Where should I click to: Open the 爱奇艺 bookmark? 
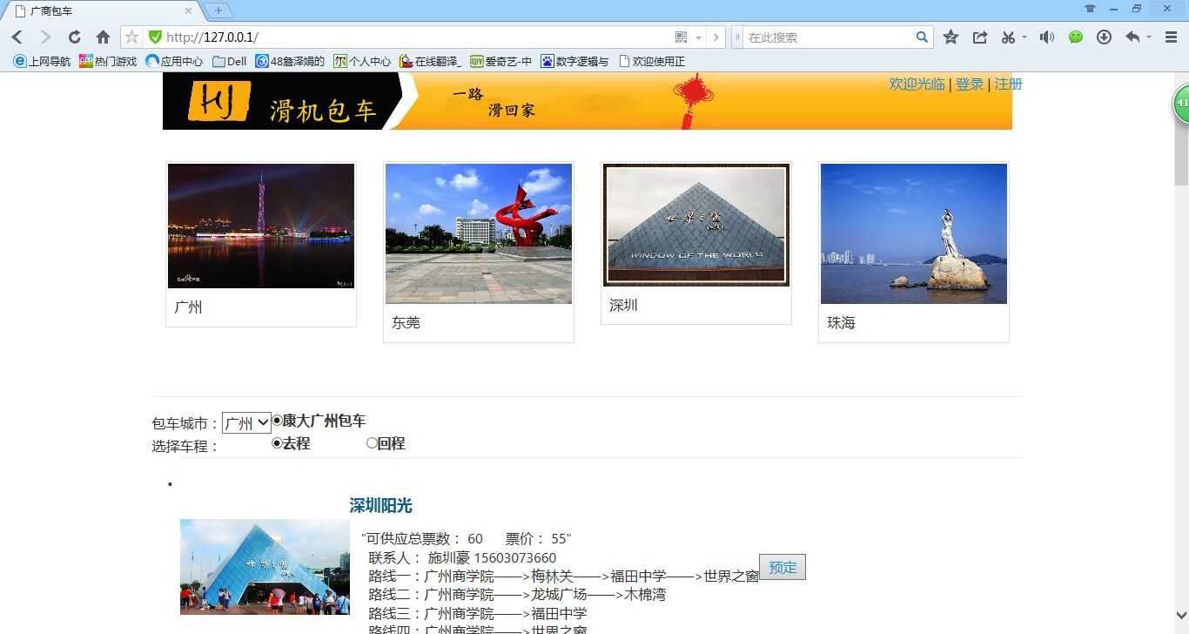click(x=501, y=62)
